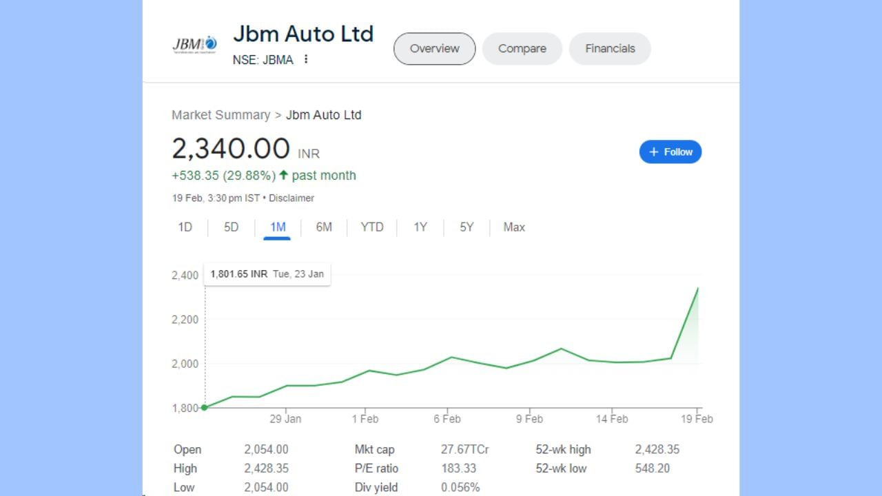The image size is (882, 496).
Task: Click the Market Summary breadcrumb link
Action: [x=220, y=115]
